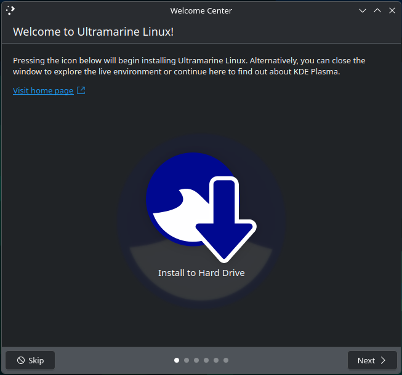Open the window menu icon in title bar

click(x=10, y=10)
